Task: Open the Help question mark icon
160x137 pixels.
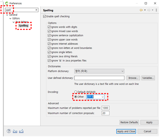Action: (9, 131)
